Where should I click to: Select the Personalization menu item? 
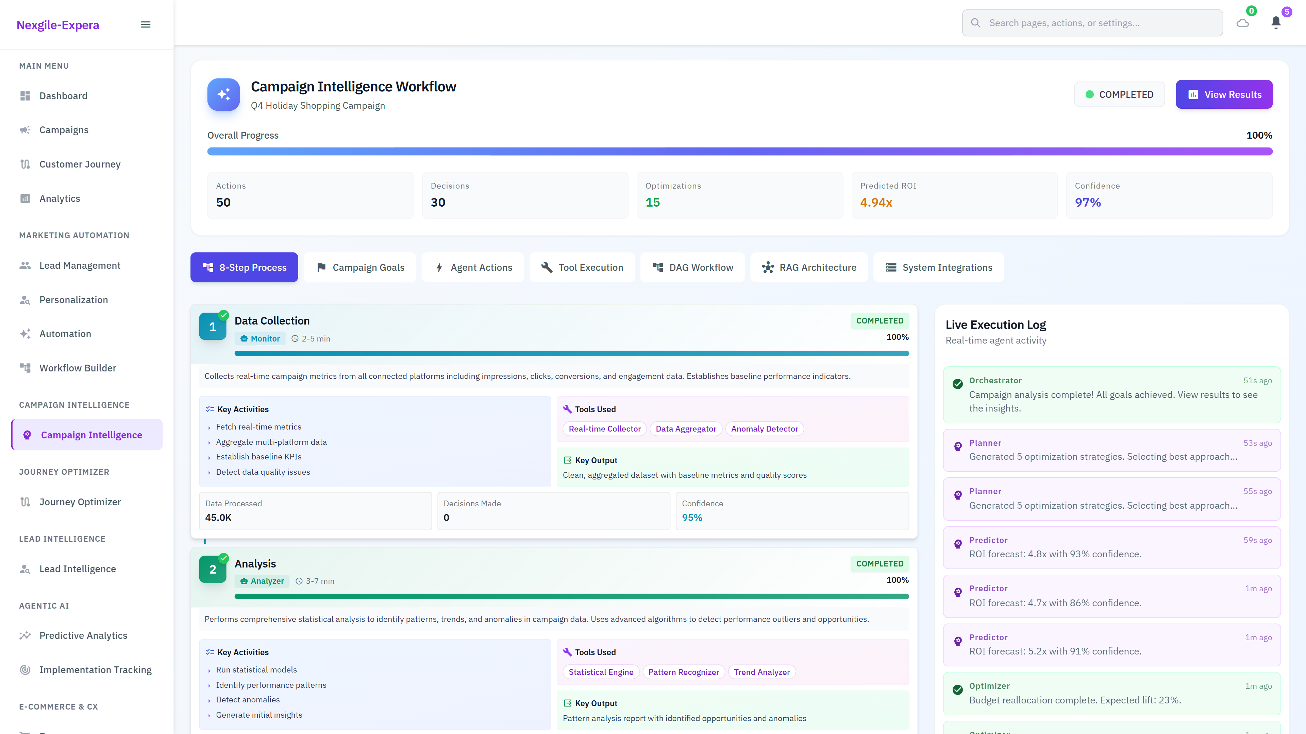coord(73,299)
